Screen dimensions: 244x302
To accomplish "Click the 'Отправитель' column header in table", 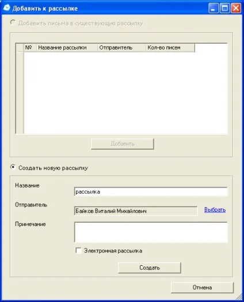I will (121, 48).
